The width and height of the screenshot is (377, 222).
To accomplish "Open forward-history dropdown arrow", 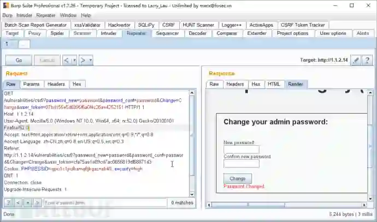I will click(x=90, y=60).
